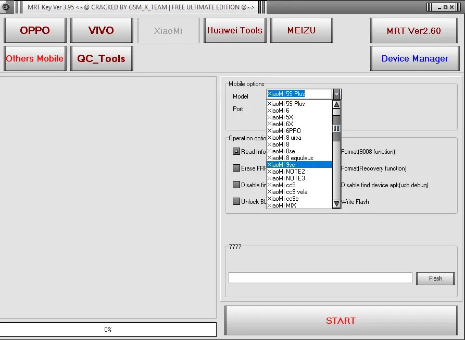Choose Disable find device apk(usb debug)
This screenshot has width=465, height=340.
(x=385, y=185)
